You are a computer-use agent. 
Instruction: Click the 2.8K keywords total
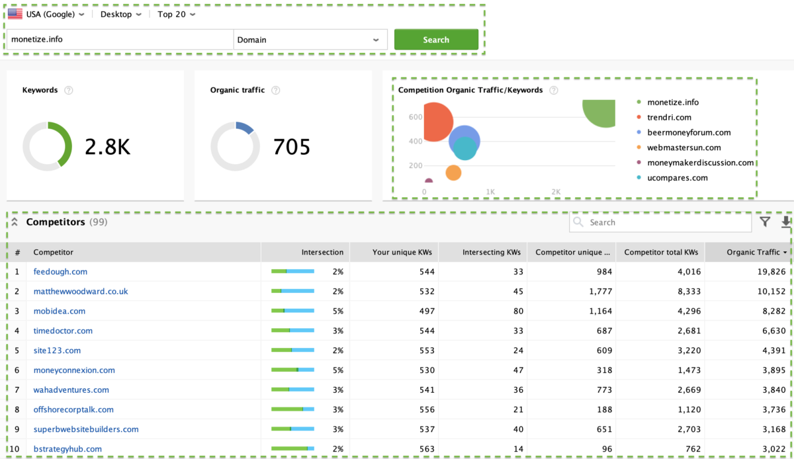(108, 147)
